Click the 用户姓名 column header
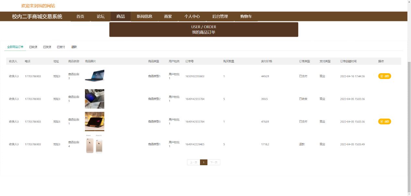Image resolution: width=411 pixels, height=196 pixels. (174, 61)
